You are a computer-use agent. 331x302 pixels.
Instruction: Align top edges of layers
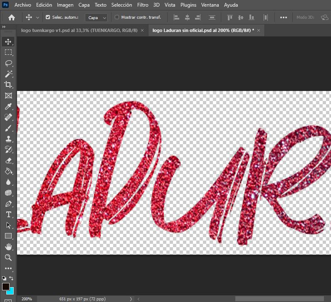click(230, 17)
